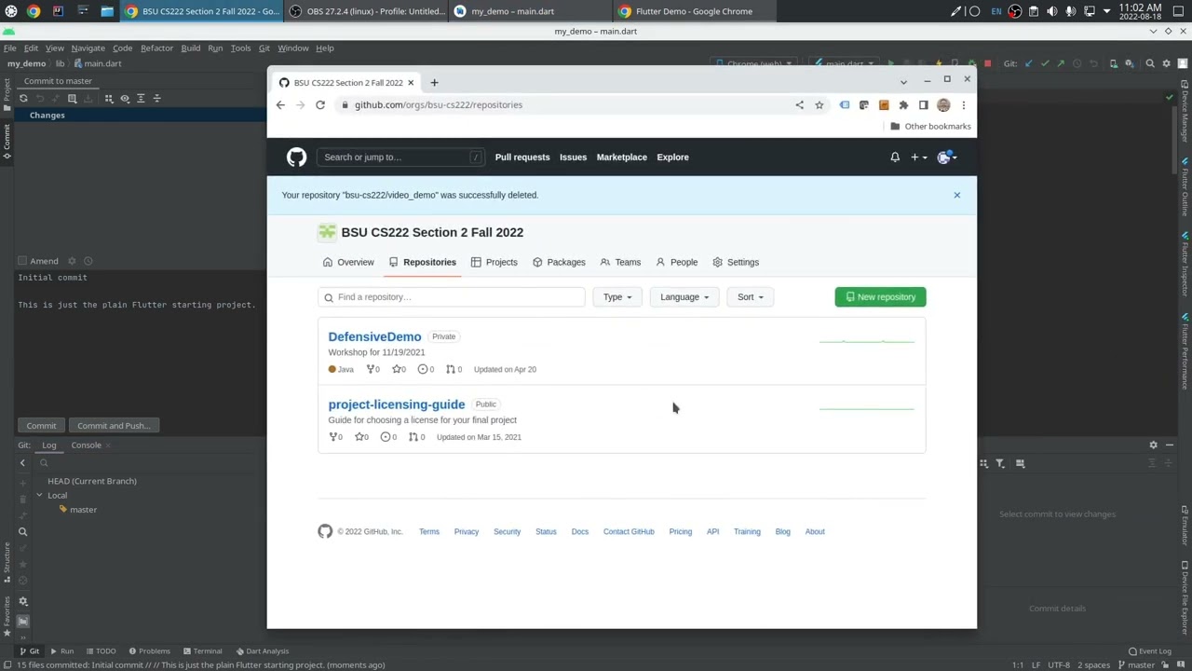Image resolution: width=1192 pixels, height=671 pixels.
Task: Show commit message history clock icon
Action: [x=88, y=261]
